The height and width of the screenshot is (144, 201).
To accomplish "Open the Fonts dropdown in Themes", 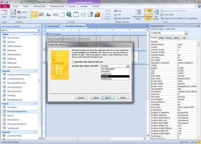I will [23, 17].
